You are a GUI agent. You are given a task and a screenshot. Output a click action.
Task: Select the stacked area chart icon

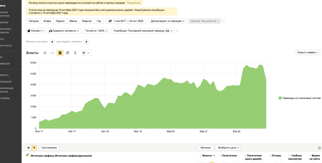pos(60,53)
